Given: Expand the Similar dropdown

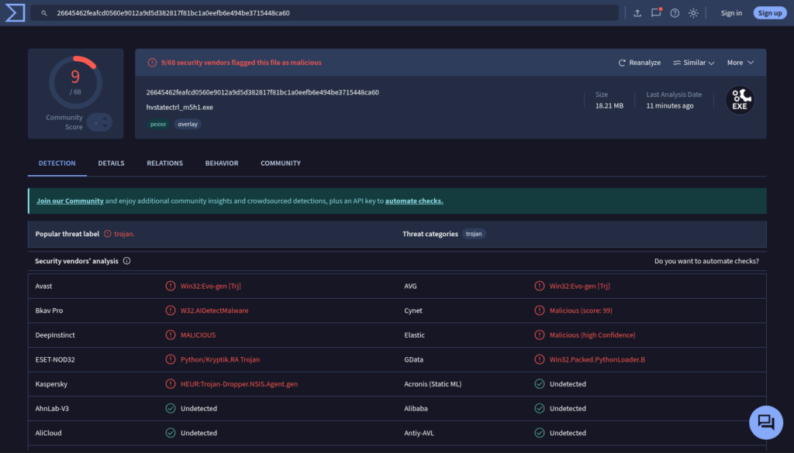Looking at the screenshot, I should click(x=695, y=63).
